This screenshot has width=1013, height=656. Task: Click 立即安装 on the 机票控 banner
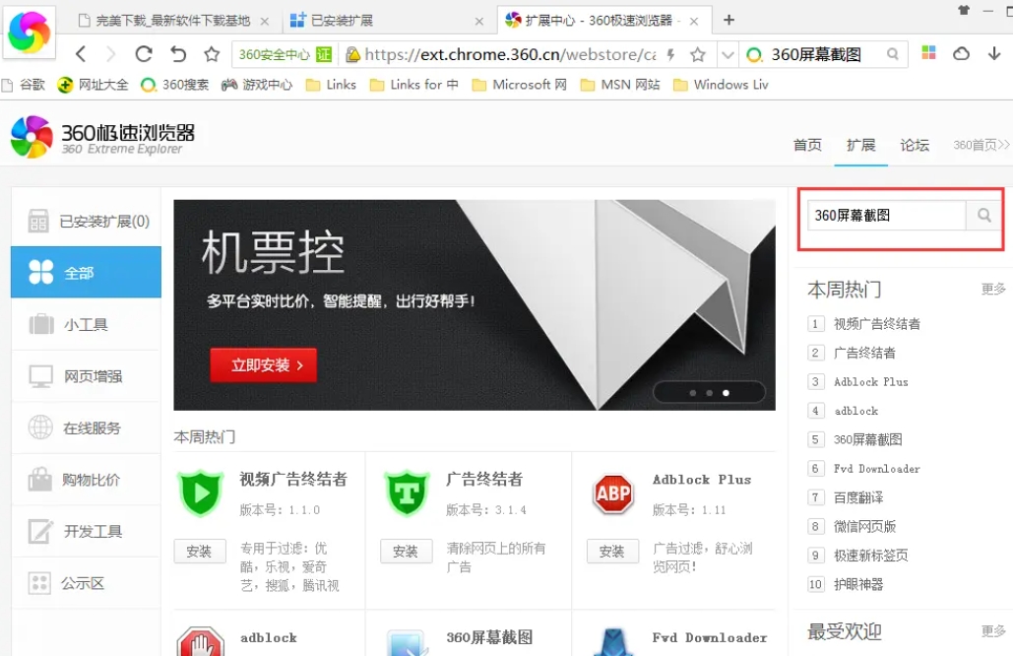[x=262, y=364]
